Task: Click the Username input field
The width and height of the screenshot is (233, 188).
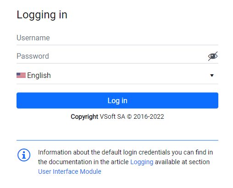Action: [117, 38]
